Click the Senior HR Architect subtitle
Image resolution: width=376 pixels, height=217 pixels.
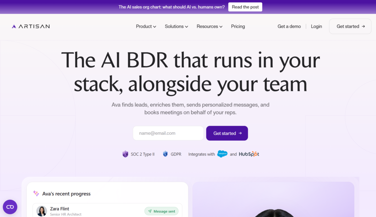[66, 214]
